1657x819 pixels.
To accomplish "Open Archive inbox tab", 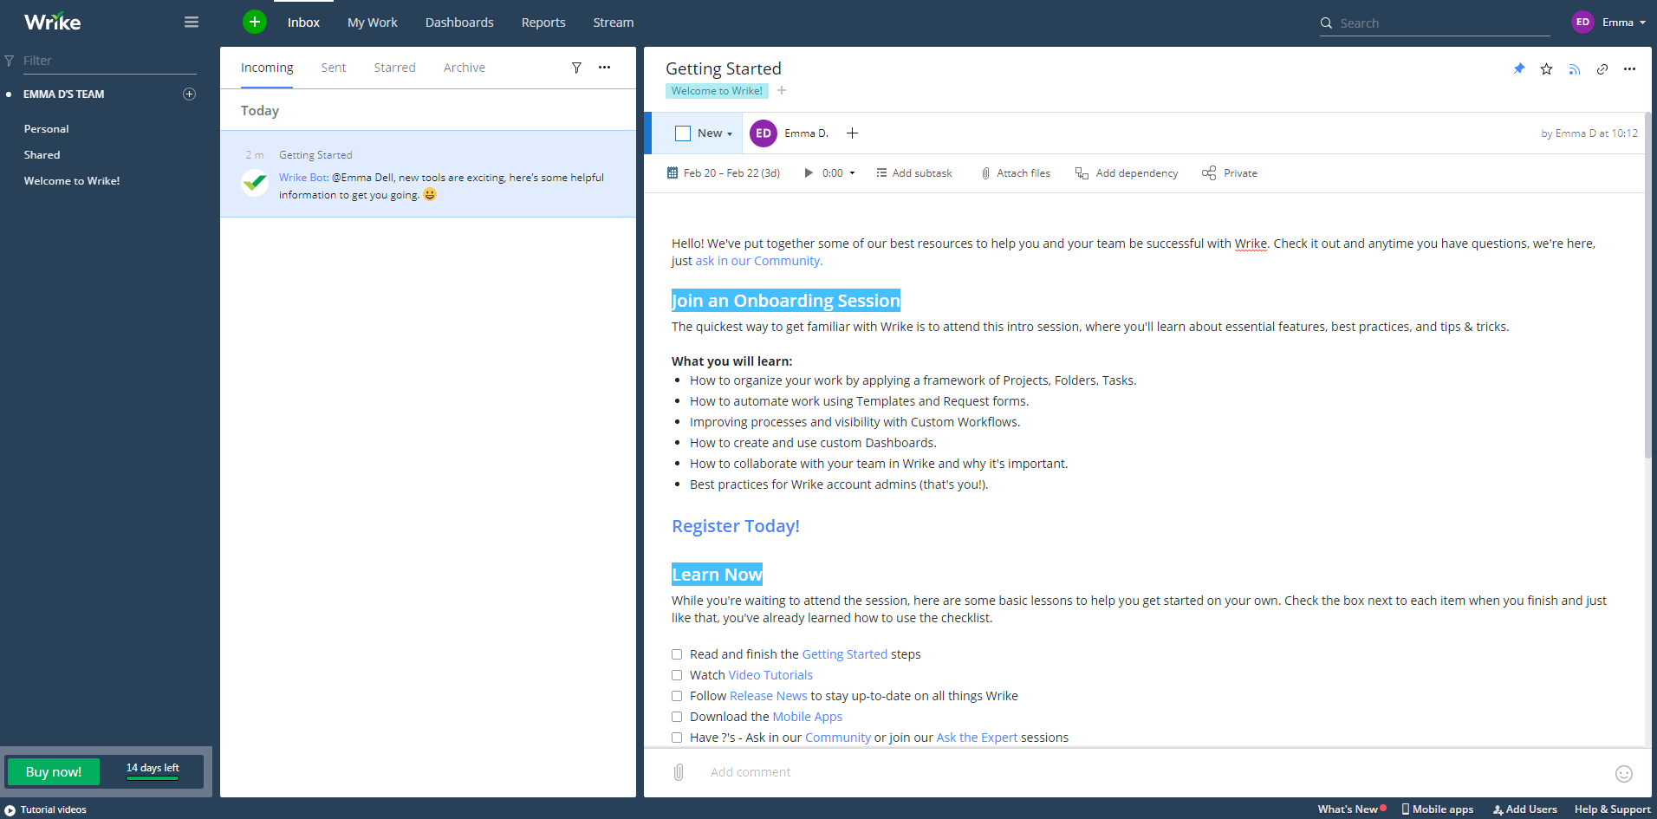I will pyautogui.click(x=465, y=68).
